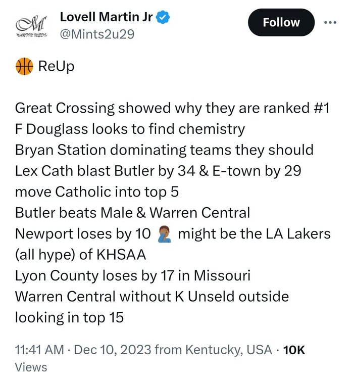Follow Lovell Martin Jr
Screen dimensions: 353x379
point(281,22)
